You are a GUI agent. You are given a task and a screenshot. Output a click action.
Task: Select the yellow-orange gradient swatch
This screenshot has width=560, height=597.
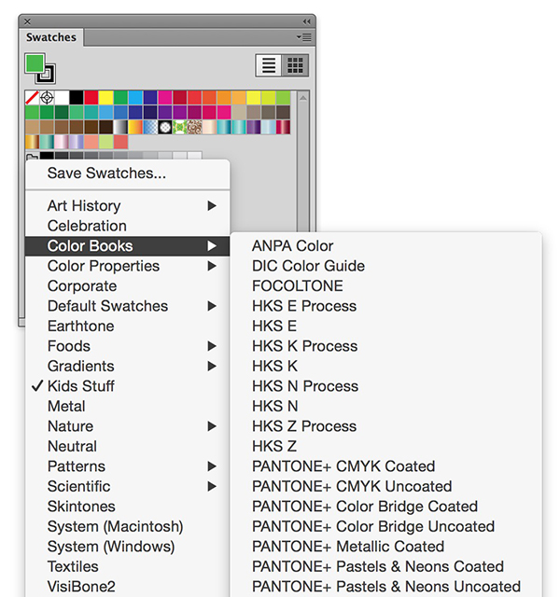tap(135, 127)
